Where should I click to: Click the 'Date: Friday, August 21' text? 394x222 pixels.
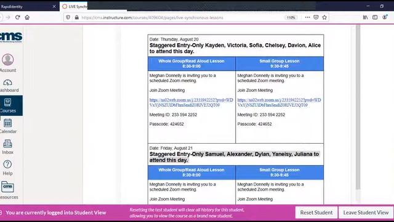point(171,148)
